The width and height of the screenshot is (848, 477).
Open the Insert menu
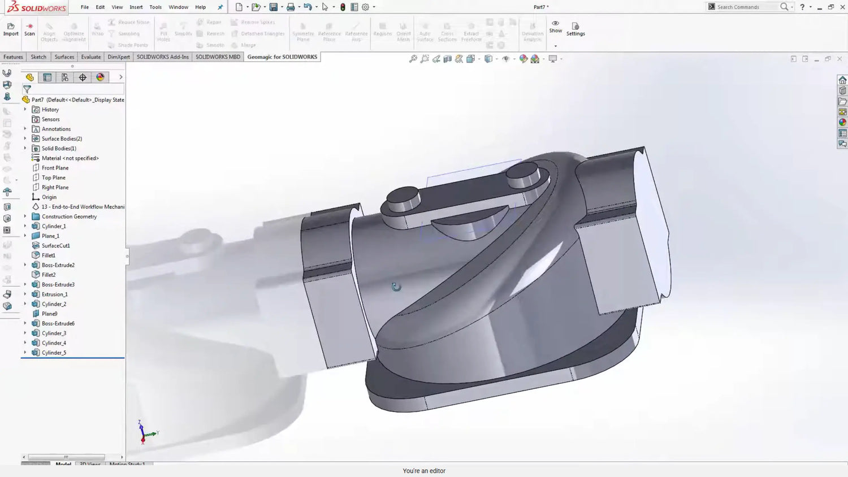click(136, 7)
